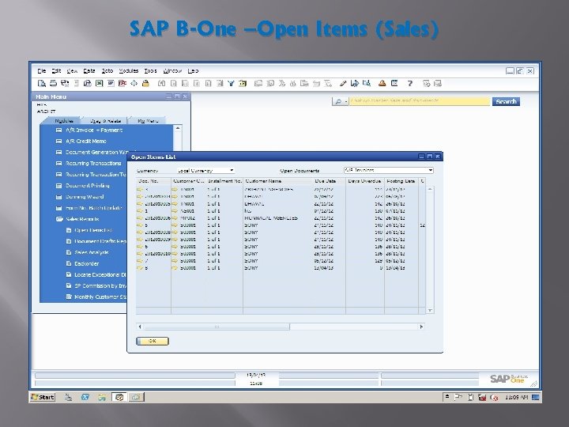Click the folder icon on the Windows taskbar
The width and height of the screenshot is (569, 427).
[x=102, y=398]
